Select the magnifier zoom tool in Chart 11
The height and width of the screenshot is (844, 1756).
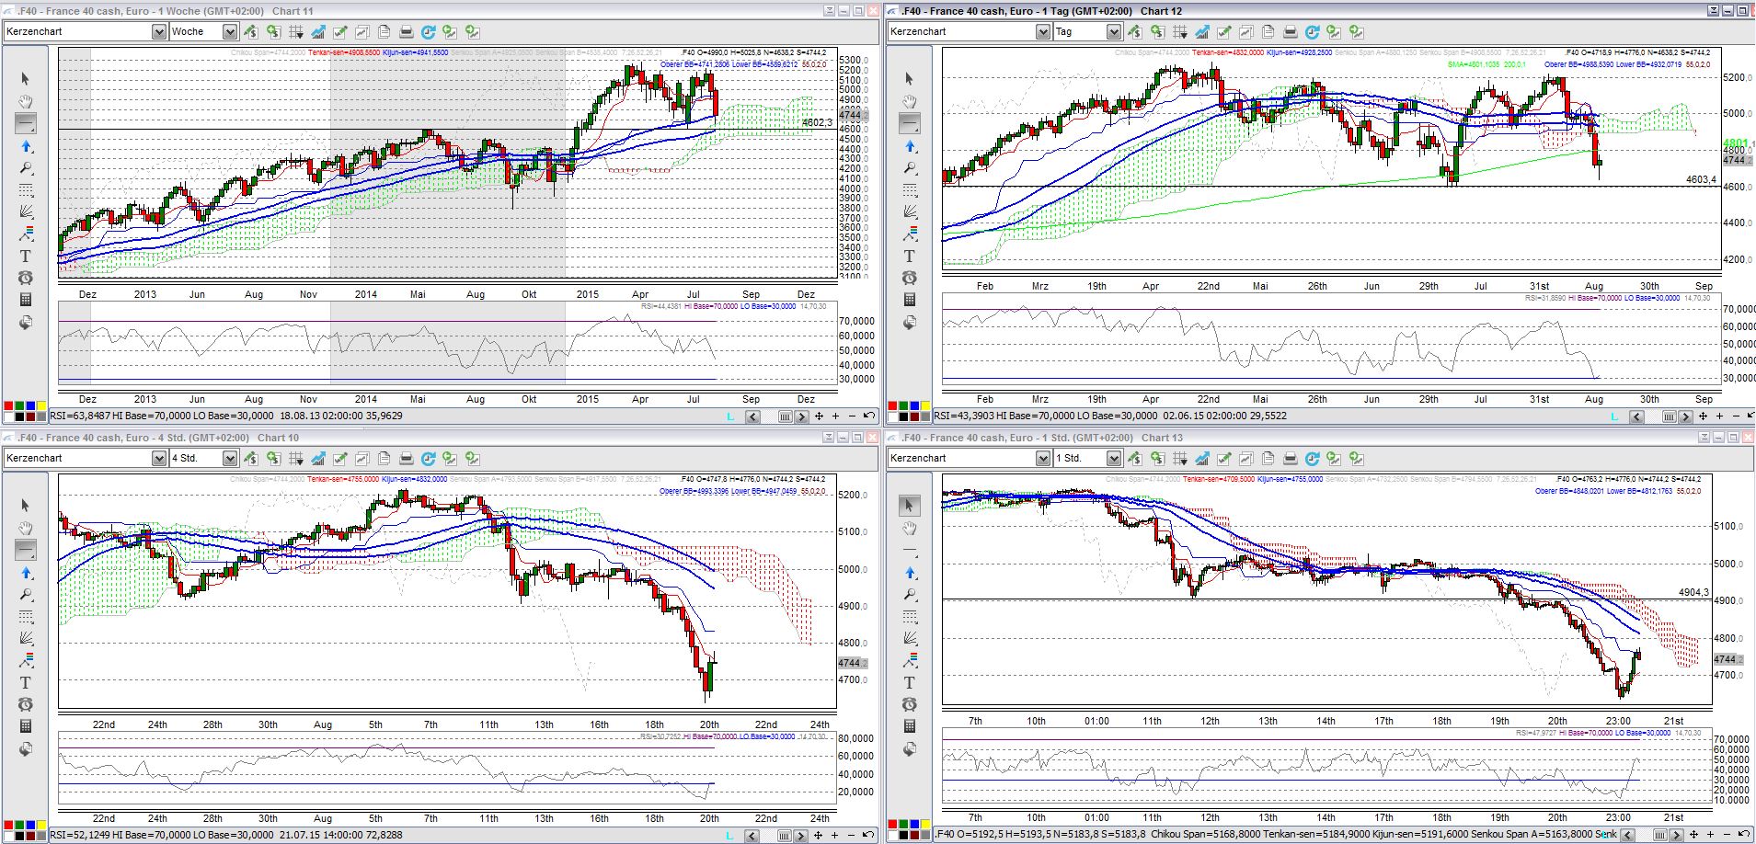26,168
